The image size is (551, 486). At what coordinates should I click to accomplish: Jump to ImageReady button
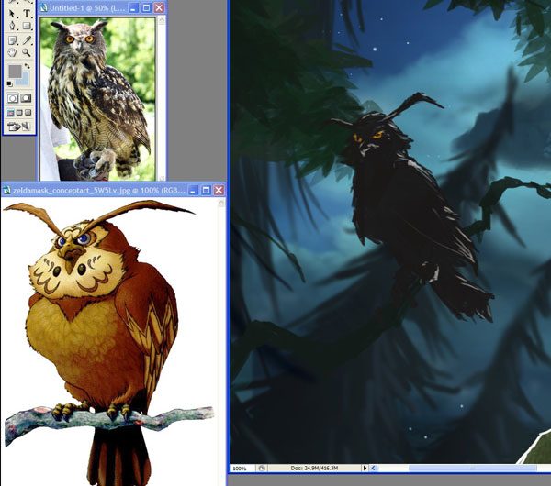tap(19, 127)
